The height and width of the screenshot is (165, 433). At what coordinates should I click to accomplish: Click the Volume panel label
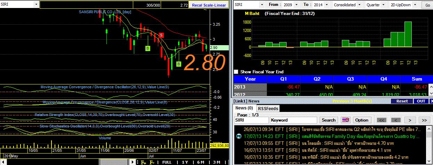pyautogui.click(x=105, y=138)
